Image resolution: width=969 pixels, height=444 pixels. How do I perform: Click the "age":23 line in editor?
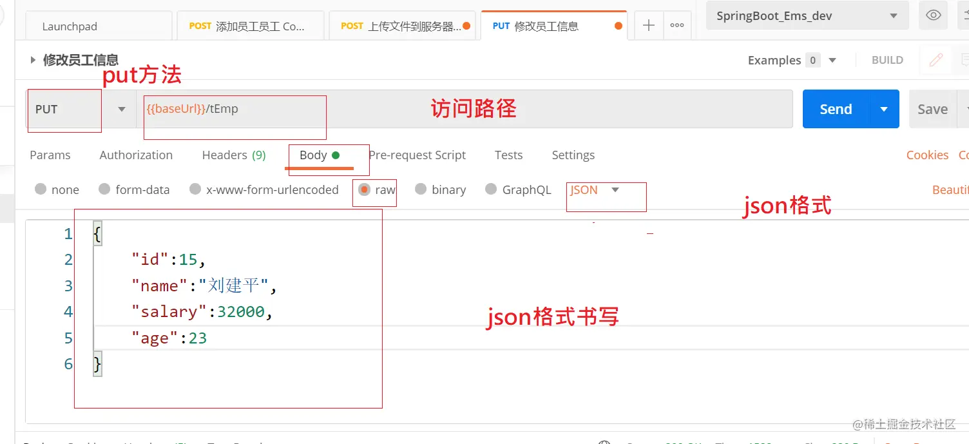click(x=169, y=338)
